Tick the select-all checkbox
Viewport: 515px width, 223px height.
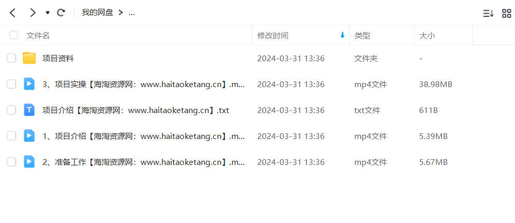click(x=13, y=35)
